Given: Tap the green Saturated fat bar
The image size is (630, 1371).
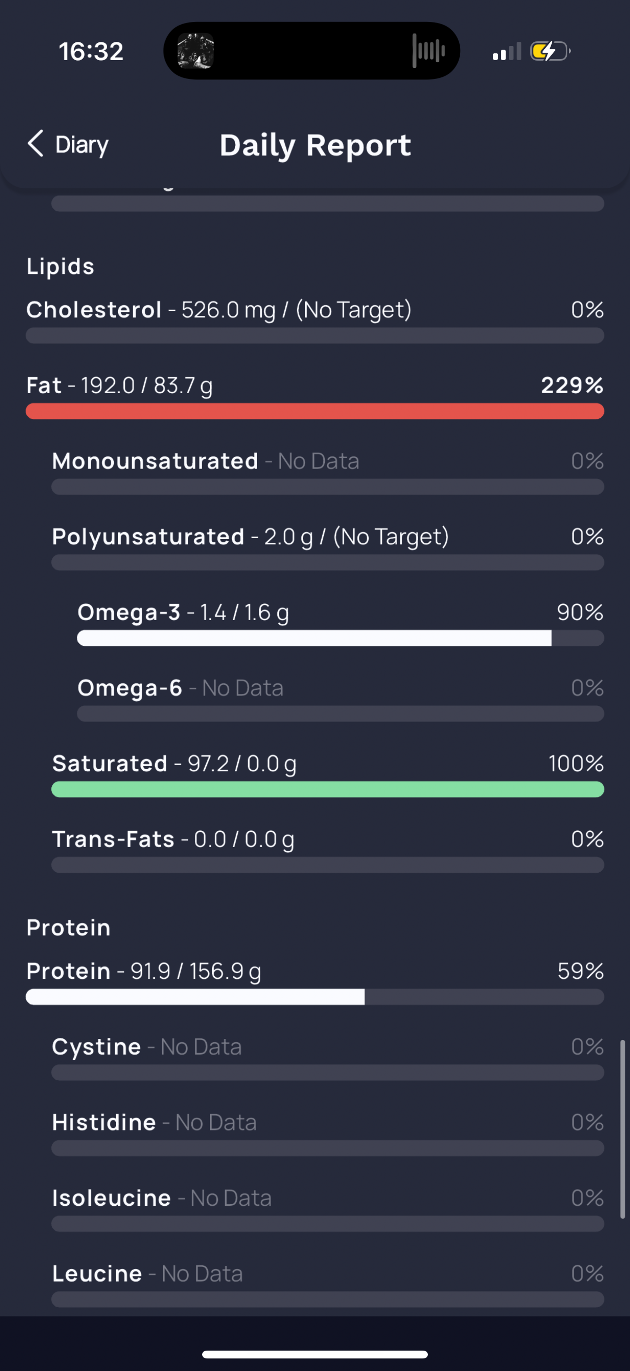Looking at the screenshot, I should (328, 789).
